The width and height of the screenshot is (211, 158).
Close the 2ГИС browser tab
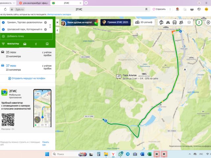tap(80, 3)
